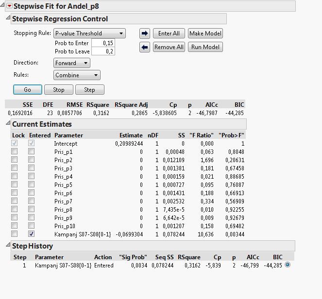Open the Stopping Rule dropdown
The height and width of the screenshot is (299, 322).
click(x=89, y=33)
